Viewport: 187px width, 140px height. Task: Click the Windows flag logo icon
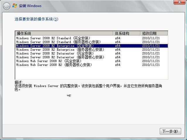click(x=15, y=6)
